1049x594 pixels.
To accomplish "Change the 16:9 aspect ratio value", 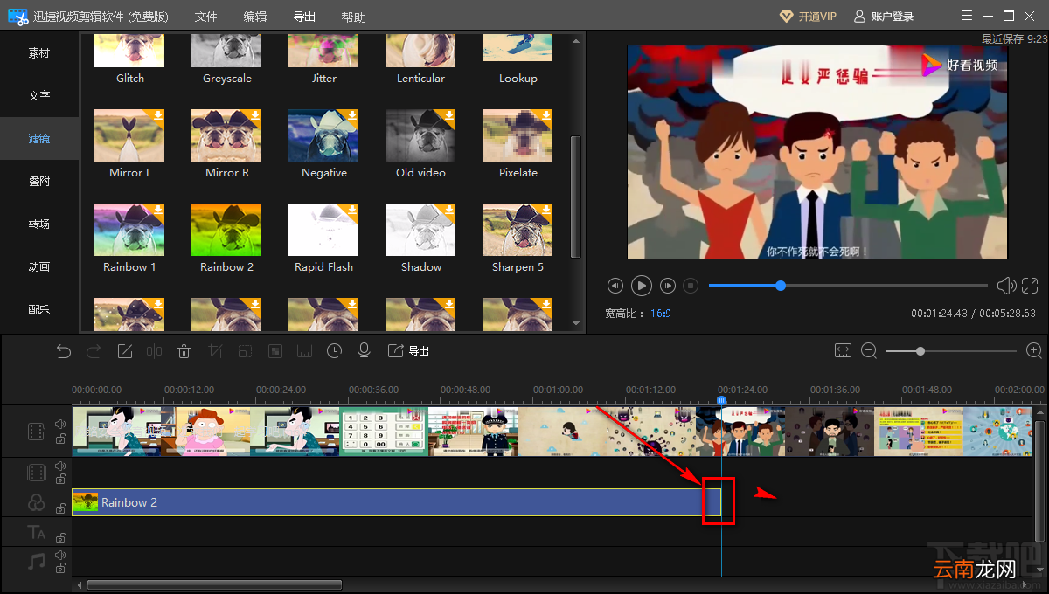I will coord(660,313).
